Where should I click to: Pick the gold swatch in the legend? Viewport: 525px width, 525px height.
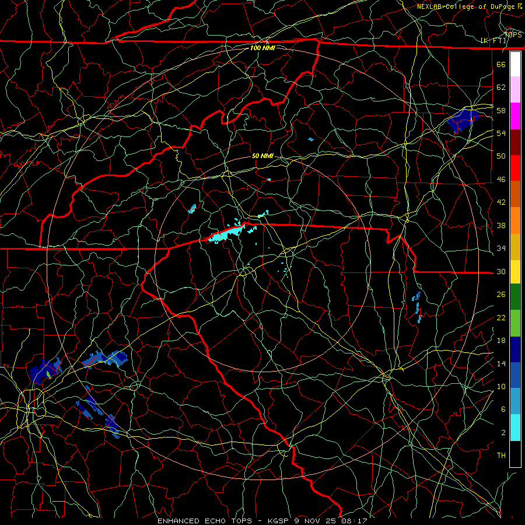(x=515, y=247)
